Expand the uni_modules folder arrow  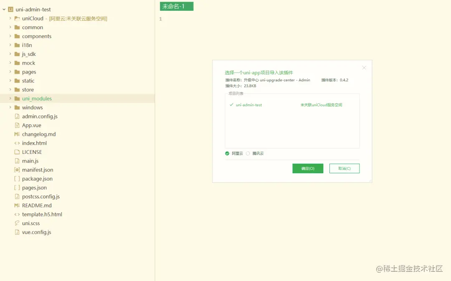coord(10,98)
